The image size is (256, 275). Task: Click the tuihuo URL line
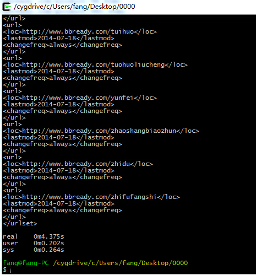click(80, 31)
